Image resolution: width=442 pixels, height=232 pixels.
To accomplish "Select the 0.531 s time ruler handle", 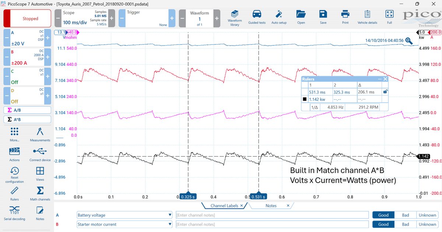I will point(258,197).
